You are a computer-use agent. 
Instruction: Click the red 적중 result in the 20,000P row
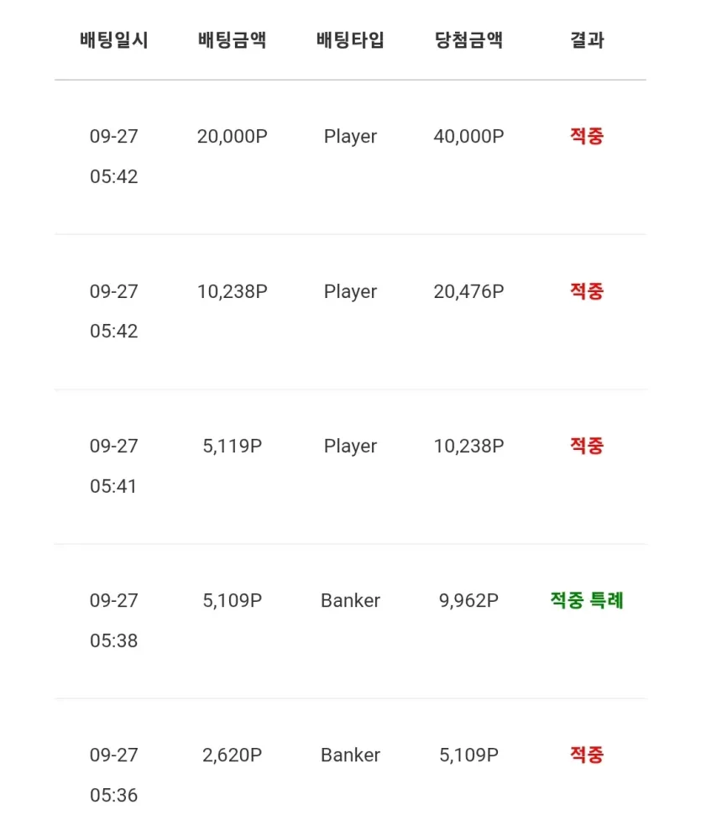(587, 136)
